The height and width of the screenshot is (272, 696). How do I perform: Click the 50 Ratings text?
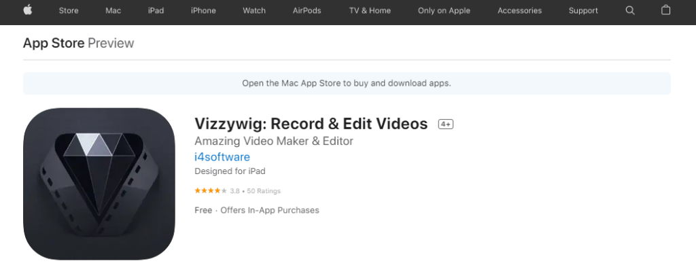tap(264, 191)
